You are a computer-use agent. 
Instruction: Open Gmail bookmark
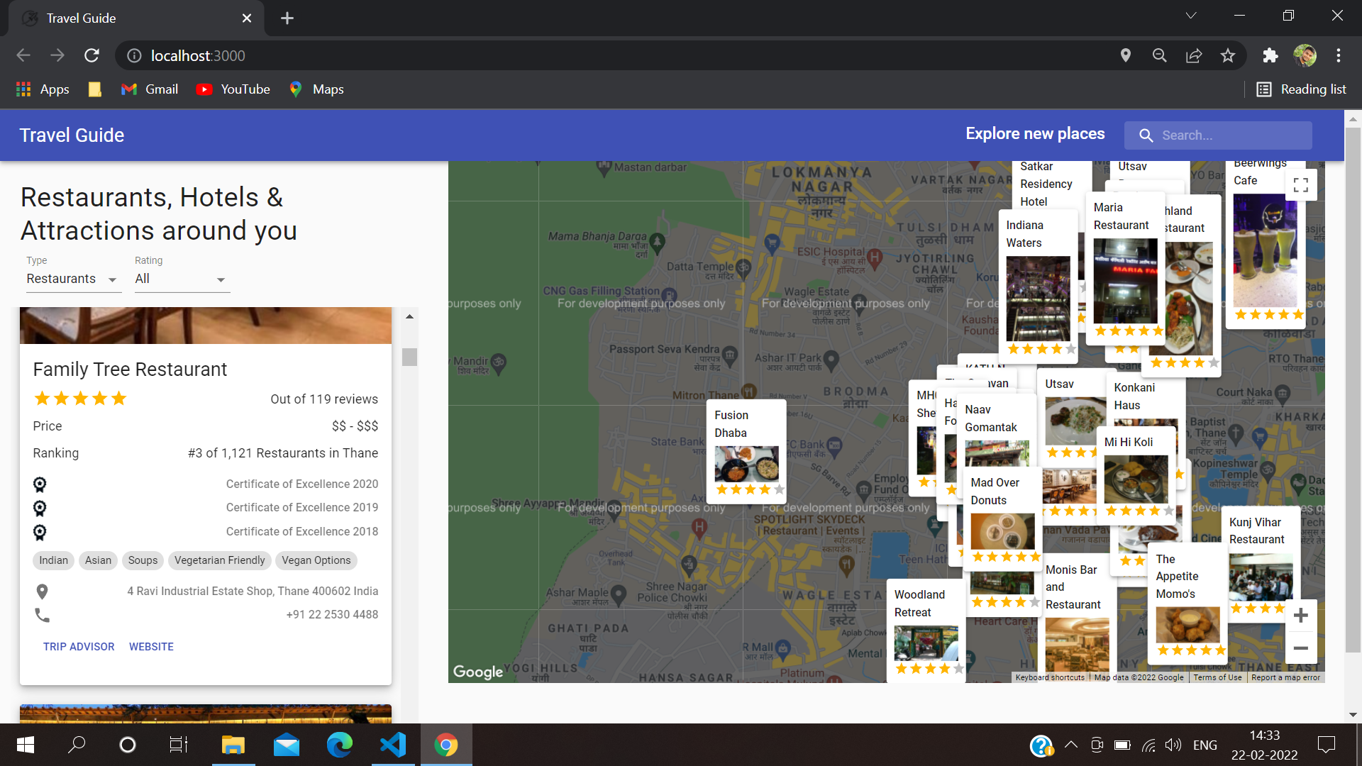click(x=150, y=89)
